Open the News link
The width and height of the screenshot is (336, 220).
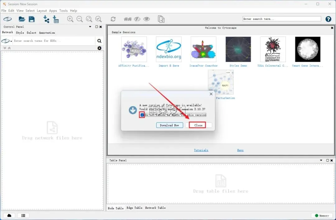click(x=240, y=150)
